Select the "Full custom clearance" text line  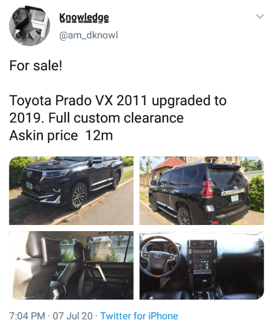(116, 118)
